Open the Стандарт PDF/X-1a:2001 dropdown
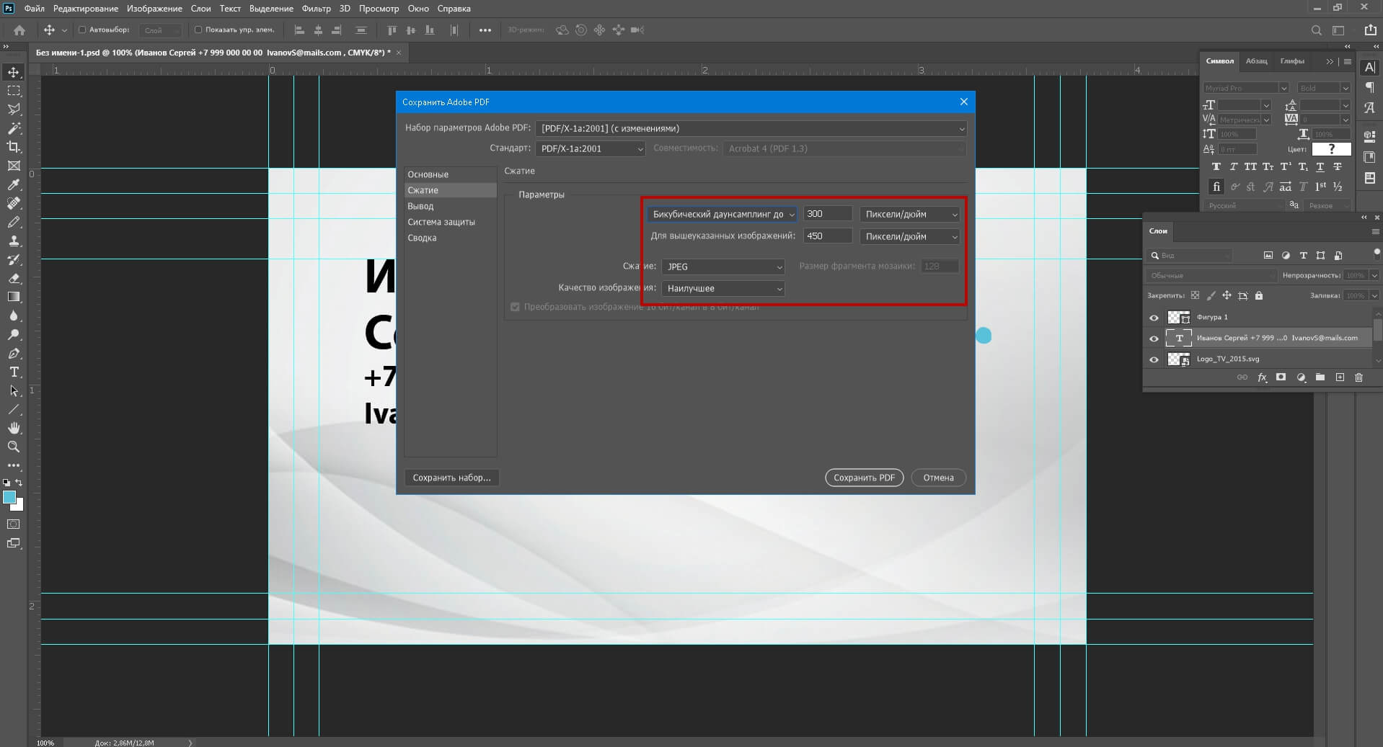This screenshot has height=747, width=1383. (590, 148)
